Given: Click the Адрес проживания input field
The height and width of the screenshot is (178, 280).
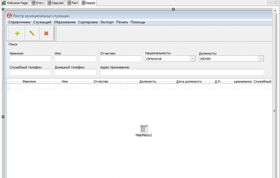Looking at the screenshot, I should (x=182, y=72).
